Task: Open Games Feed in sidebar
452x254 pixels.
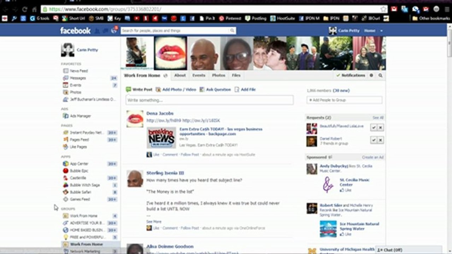Action: tap(80, 199)
